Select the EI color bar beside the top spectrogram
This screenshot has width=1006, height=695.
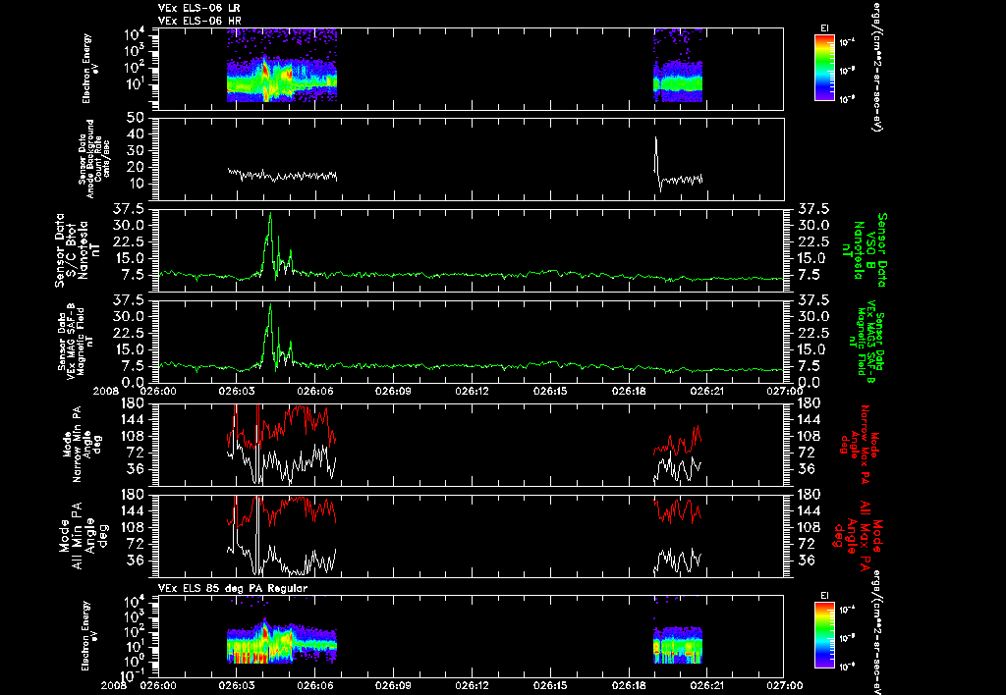coord(824,68)
